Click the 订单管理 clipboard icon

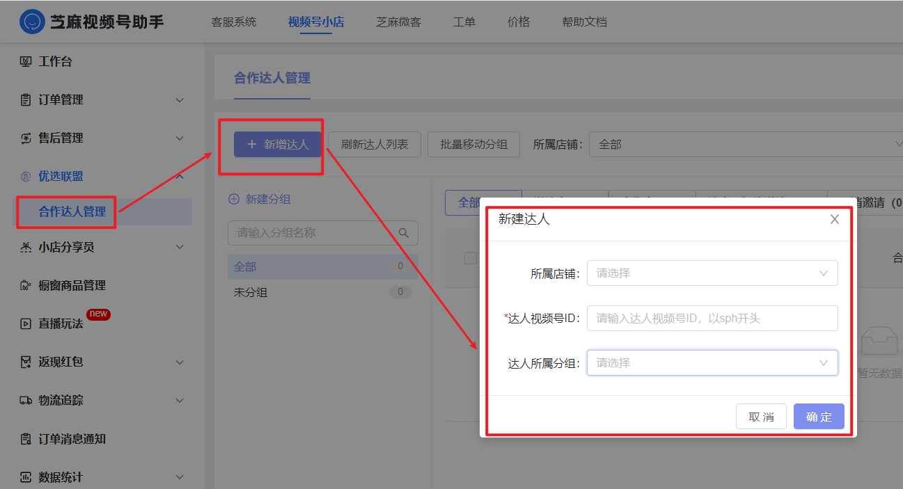[26, 100]
